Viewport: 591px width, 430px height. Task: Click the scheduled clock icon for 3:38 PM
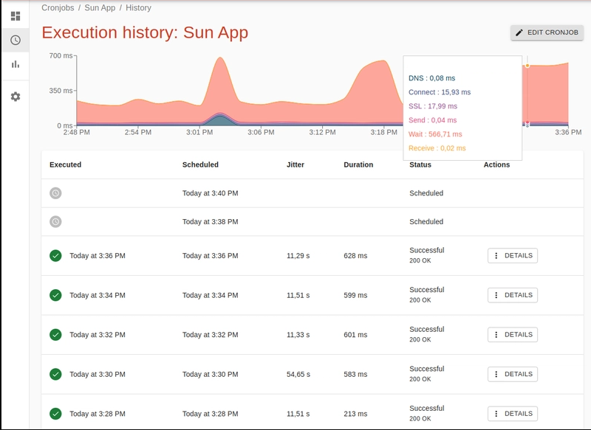pos(55,221)
